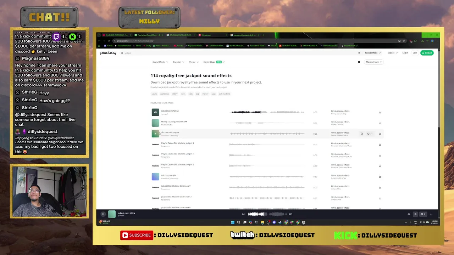Open the Most relevant sort dropdown
454x255 pixels.
pyautogui.click(x=374, y=62)
